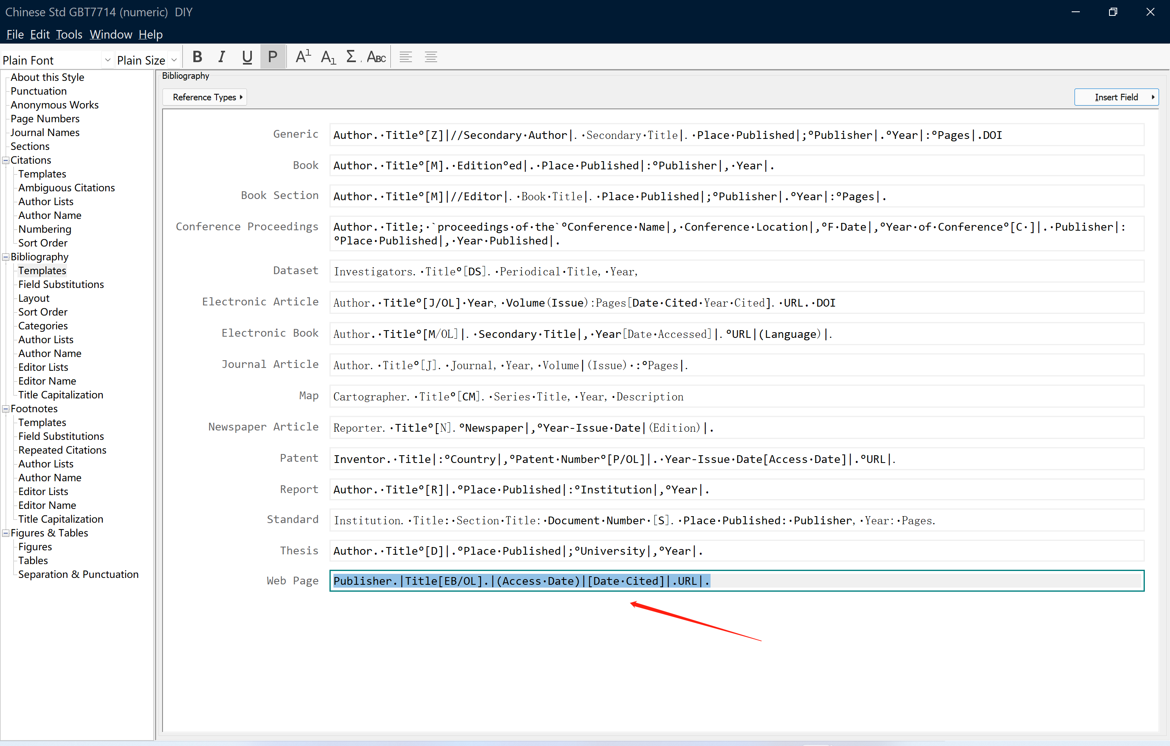Collapse the Citations tree node

(x=6, y=160)
